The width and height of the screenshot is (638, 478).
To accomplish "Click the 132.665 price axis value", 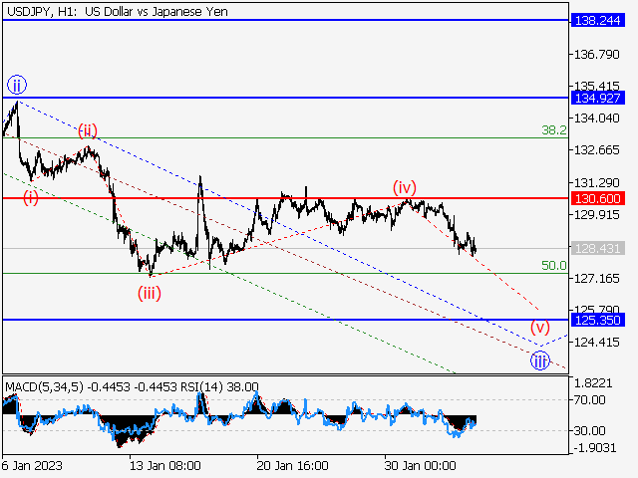I will click(x=596, y=150).
